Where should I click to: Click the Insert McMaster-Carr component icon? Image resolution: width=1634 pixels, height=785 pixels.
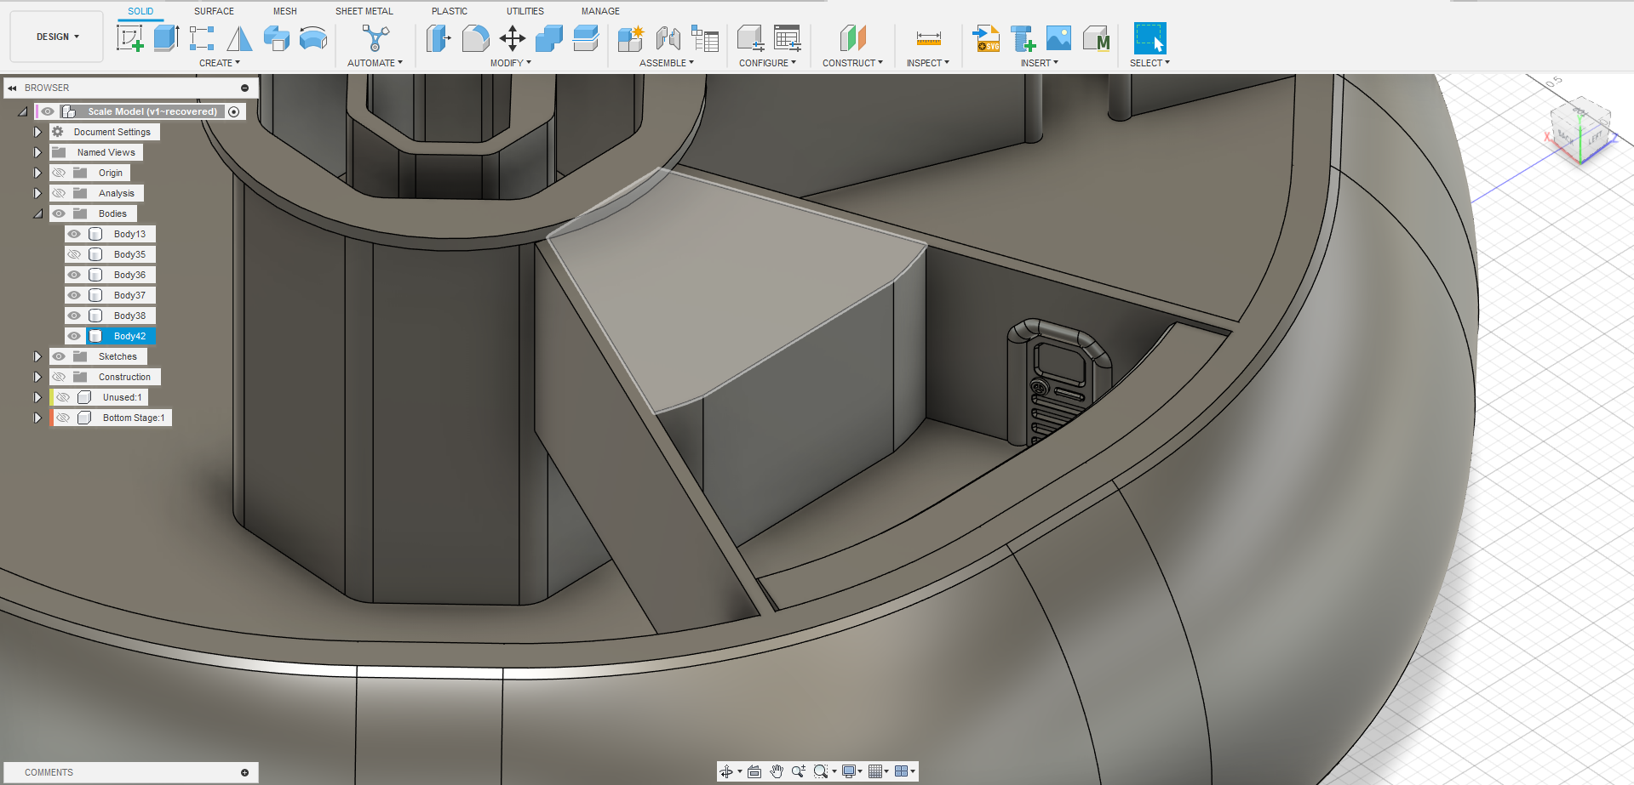pyautogui.click(x=1097, y=38)
